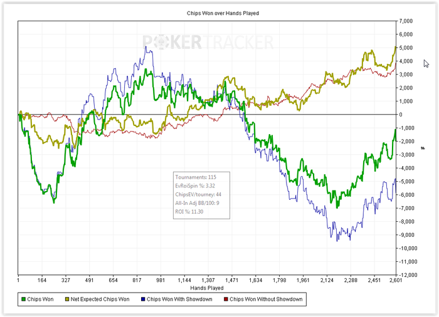Viewport: 439px width, 317px height.
Task: Click the -6,000 y-axis label
Action: (405, 195)
